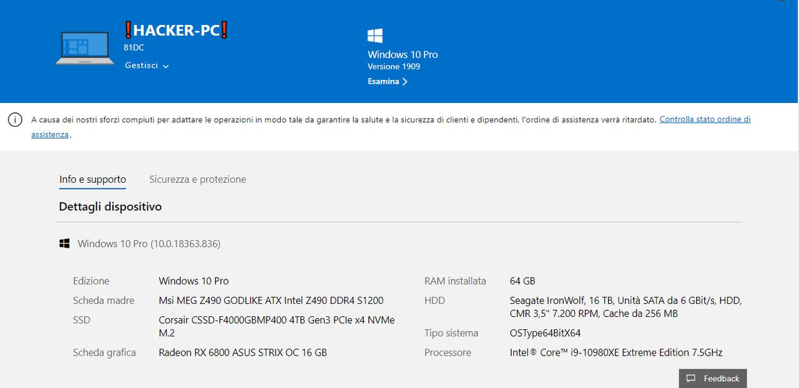Click the OSType64BitX64 value

(546, 333)
